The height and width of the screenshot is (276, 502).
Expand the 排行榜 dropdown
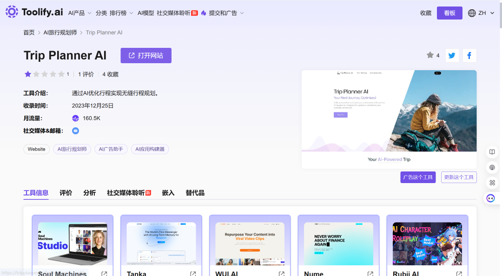pyautogui.click(x=121, y=13)
